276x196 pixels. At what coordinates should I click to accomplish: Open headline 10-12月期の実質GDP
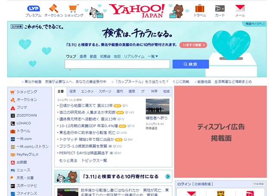tap(88, 126)
